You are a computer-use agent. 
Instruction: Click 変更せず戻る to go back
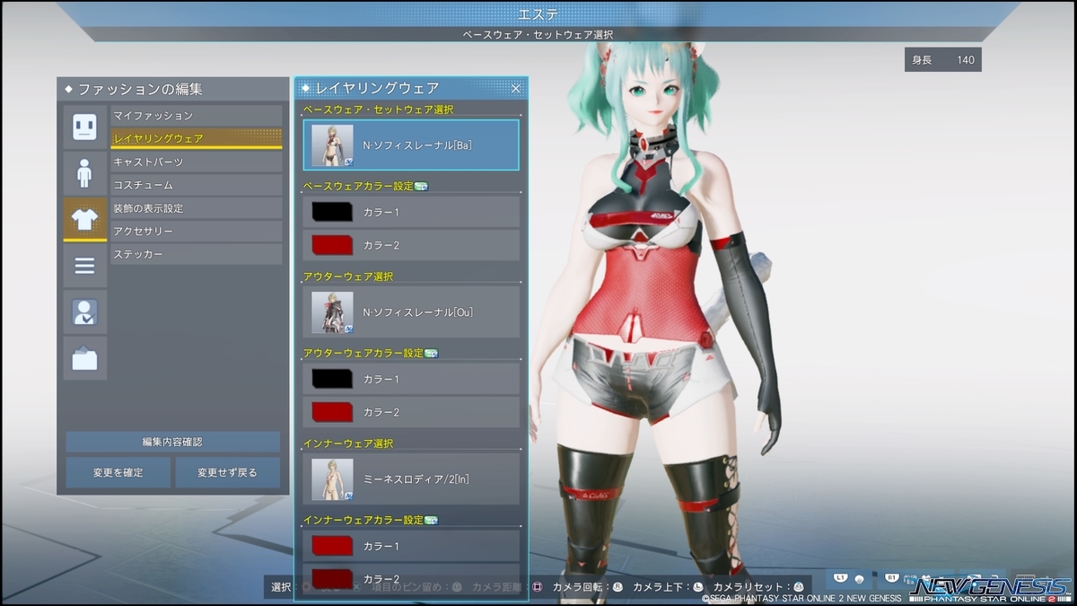pos(227,472)
